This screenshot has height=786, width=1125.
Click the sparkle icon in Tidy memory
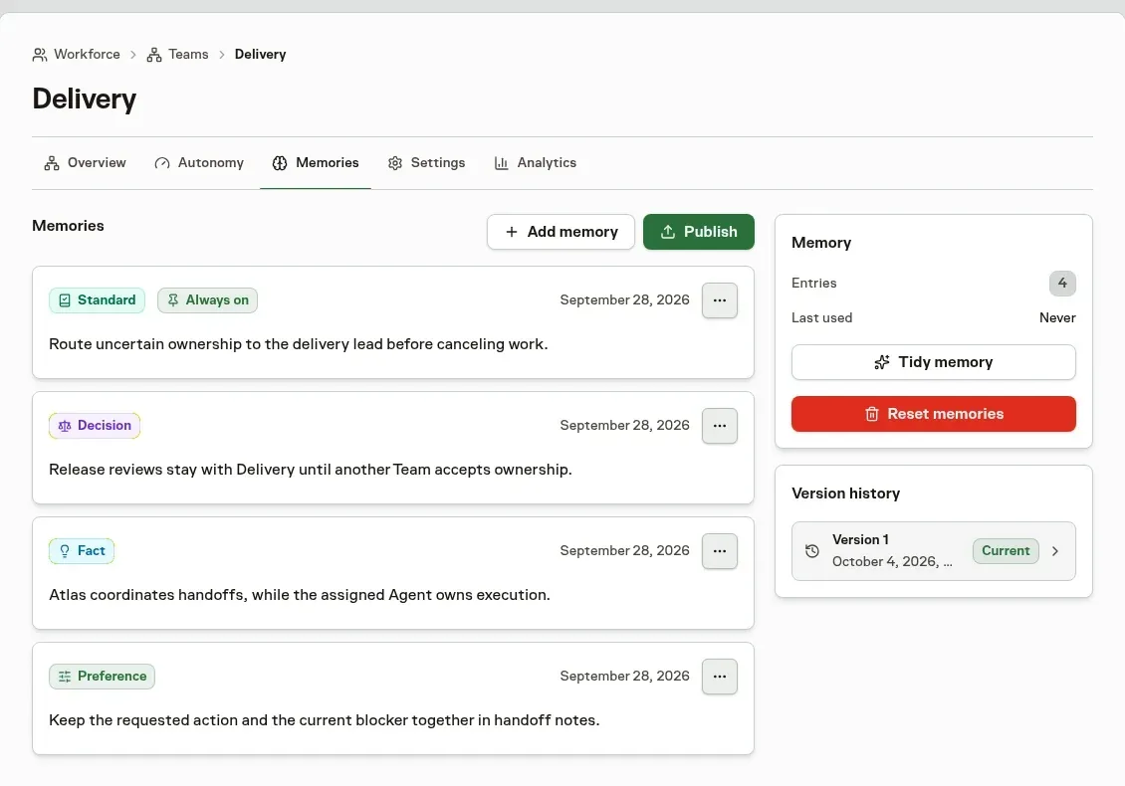pos(882,362)
